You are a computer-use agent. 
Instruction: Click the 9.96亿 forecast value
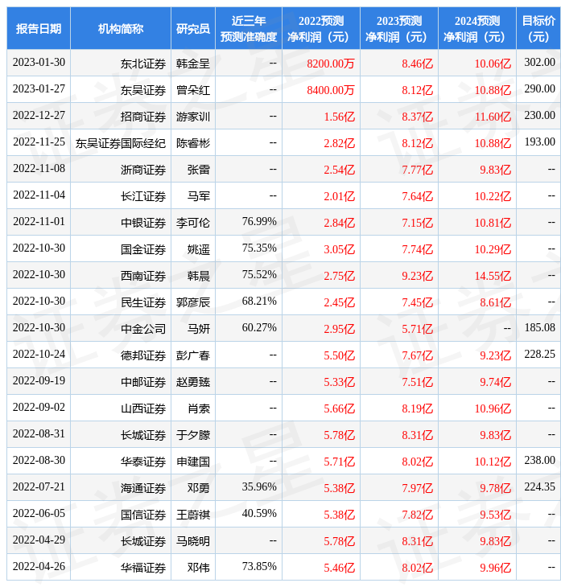(496, 569)
